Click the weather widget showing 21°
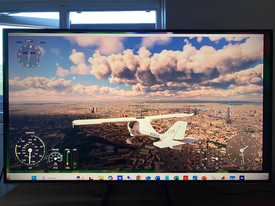The height and width of the screenshot is (206, 275). (x=9, y=177)
